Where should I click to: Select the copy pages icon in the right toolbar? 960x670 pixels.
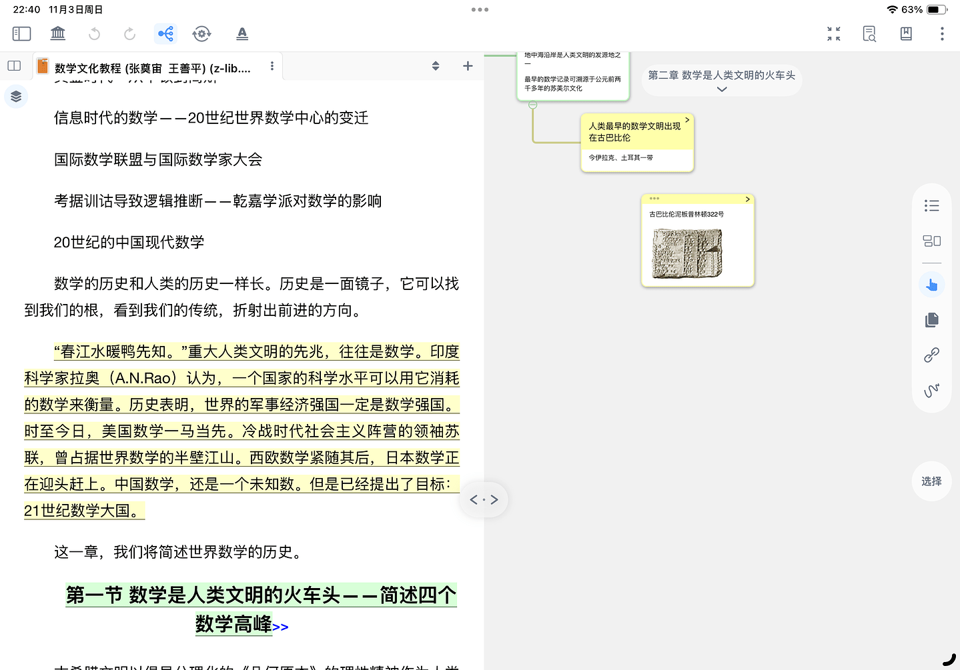[932, 320]
